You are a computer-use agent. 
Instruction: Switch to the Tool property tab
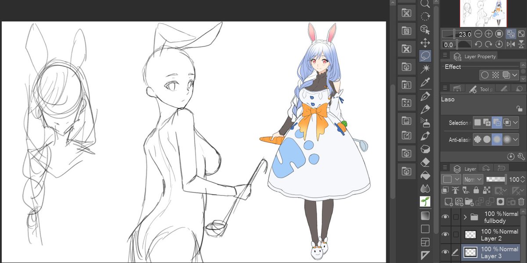pyautogui.click(x=481, y=89)
